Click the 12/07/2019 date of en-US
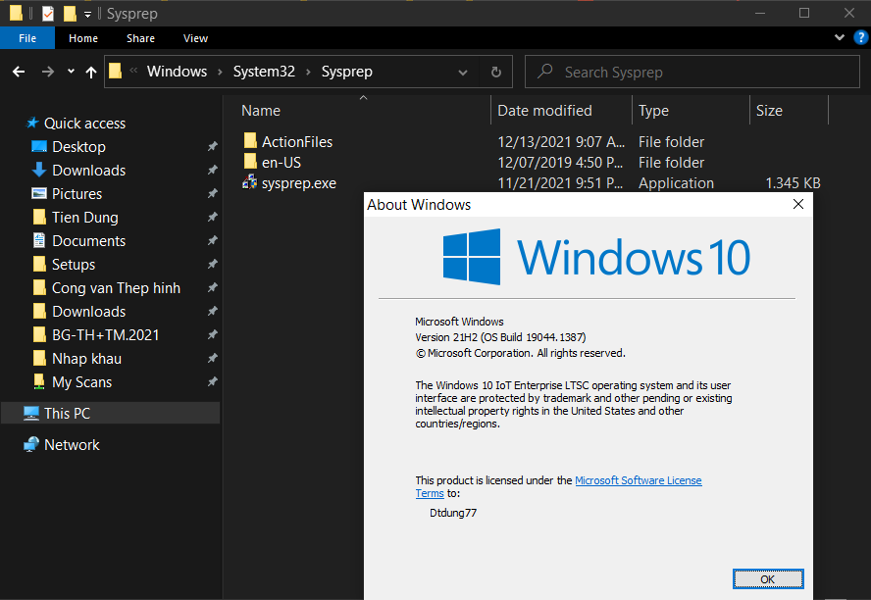This screenshot has width=871, height=600. tap(560, 162)
